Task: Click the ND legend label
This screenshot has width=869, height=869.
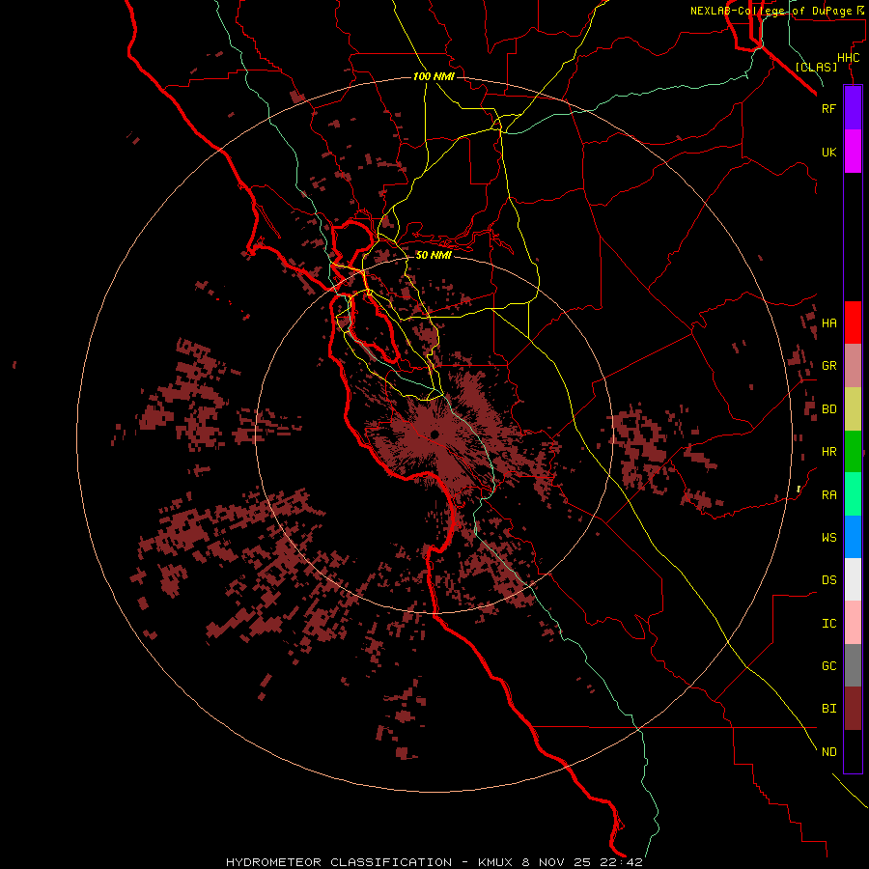Action: [828, 752]
